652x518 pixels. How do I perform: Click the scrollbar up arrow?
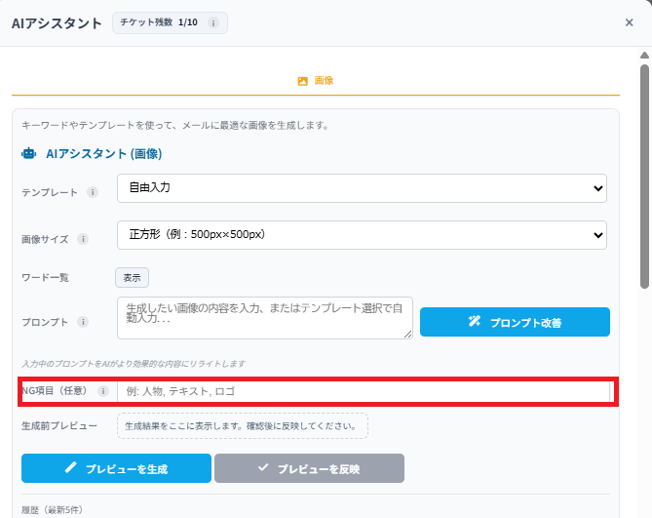[644, 56]
